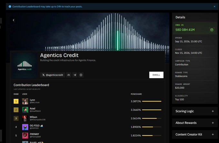Viewport: 219px width, 143px height.
Task: Click the Agentics Credit logo thumbnail
Action: 25,66
